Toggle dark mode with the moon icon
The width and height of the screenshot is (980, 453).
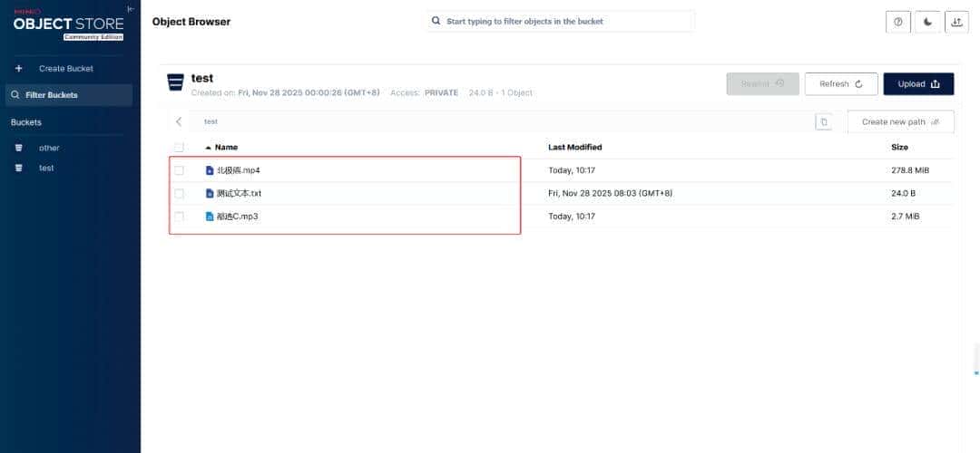coord(928,22)
